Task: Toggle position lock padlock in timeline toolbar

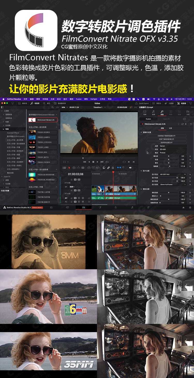Action: tap(113, 168)
